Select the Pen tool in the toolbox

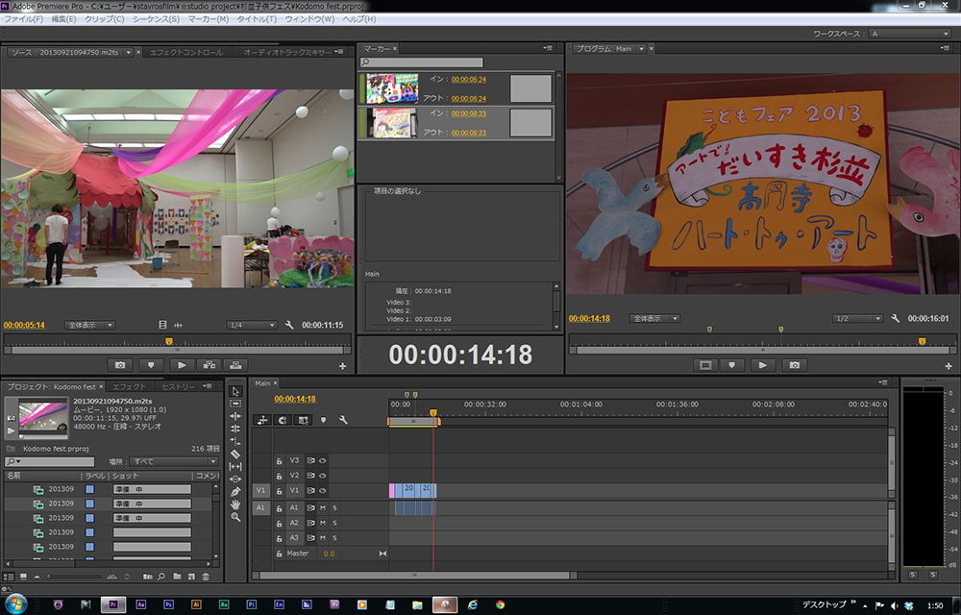235,491
